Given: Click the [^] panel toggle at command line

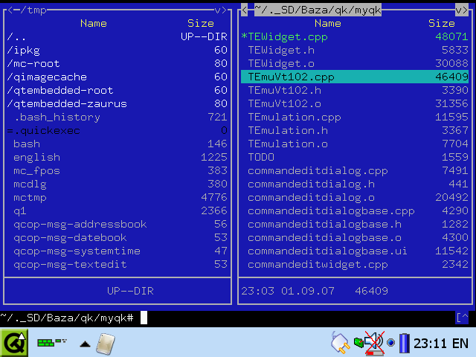Looking at the screenshot, I should coord(462,318).
